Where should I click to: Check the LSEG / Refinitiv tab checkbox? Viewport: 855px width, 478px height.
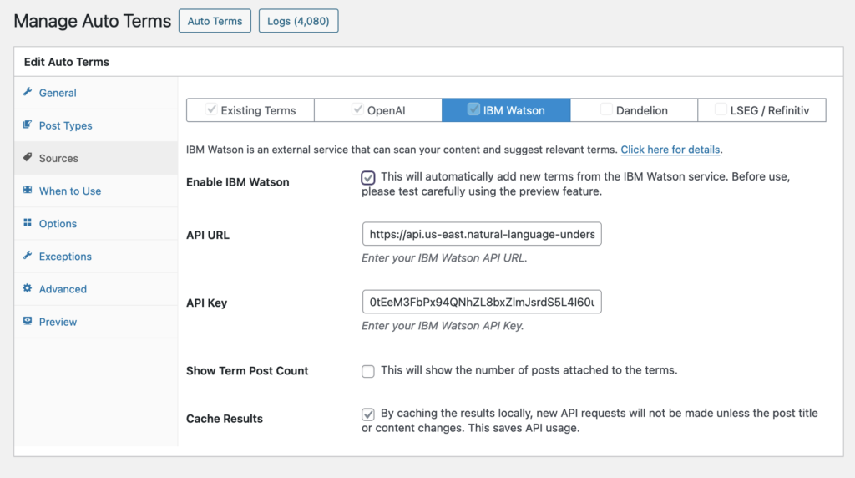(x=721, y=109)
